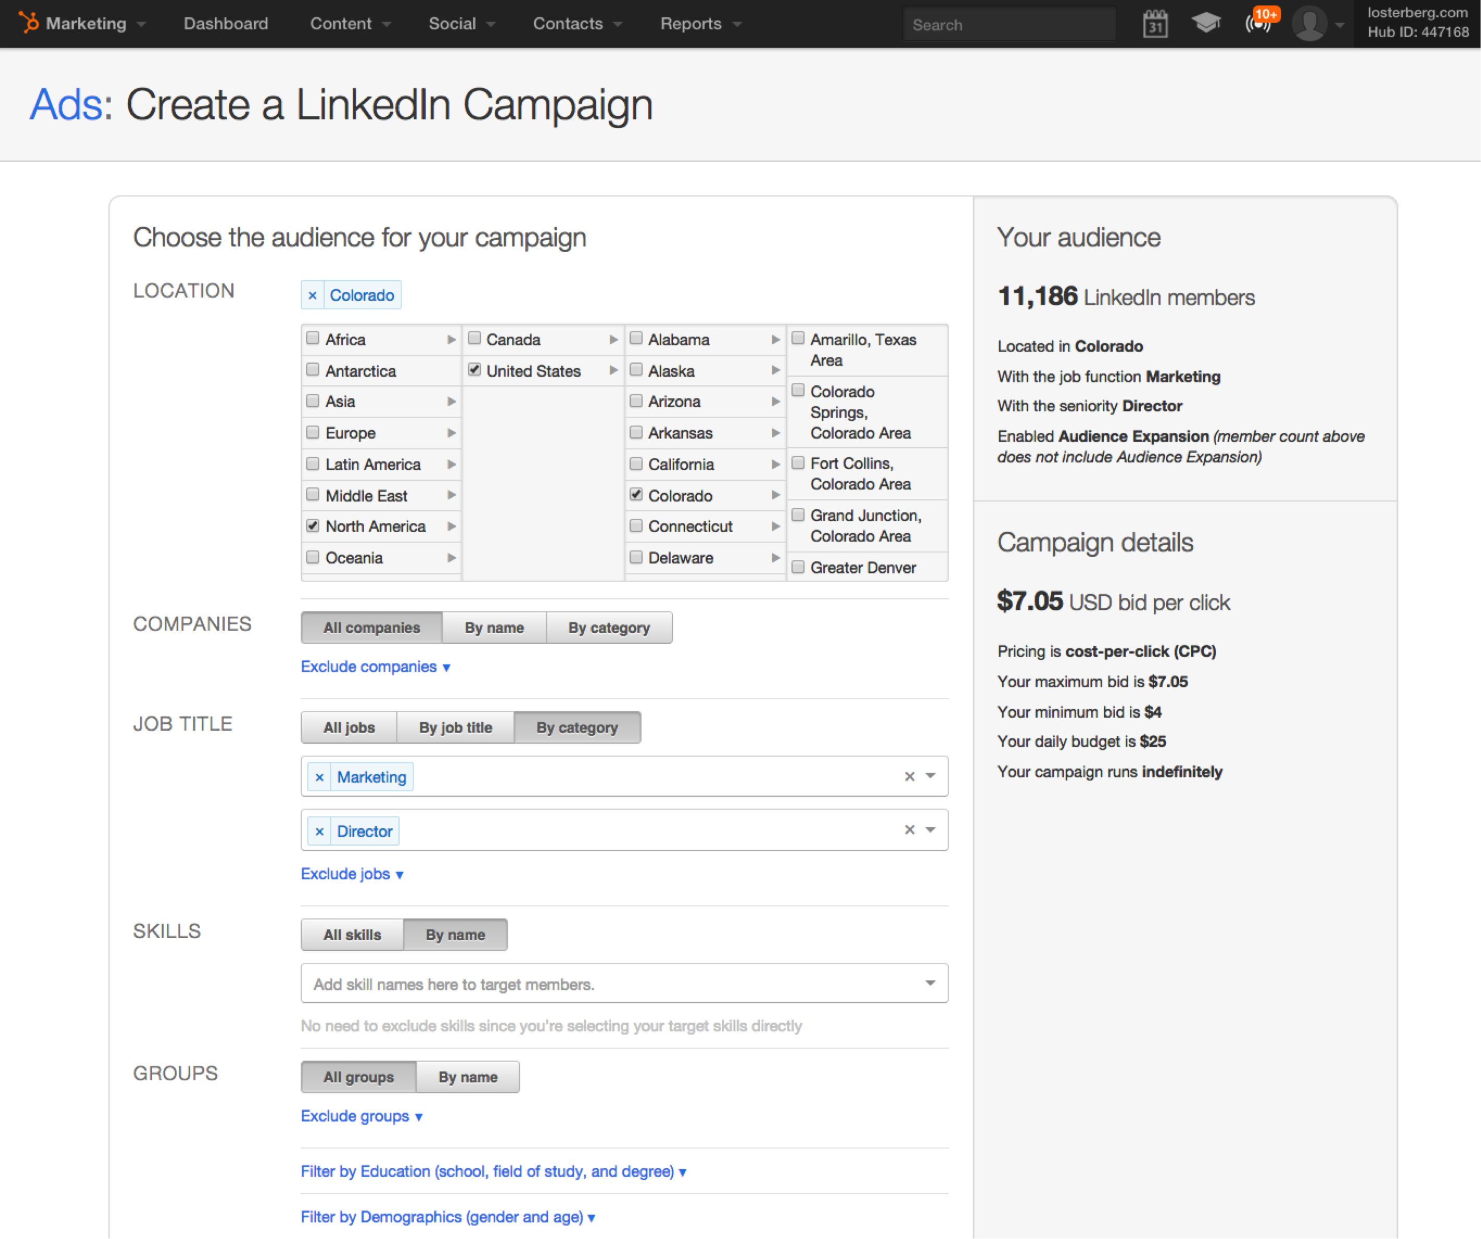Select By job title option
This screenshot has width=1481, height=1239.
coord(455,728)
